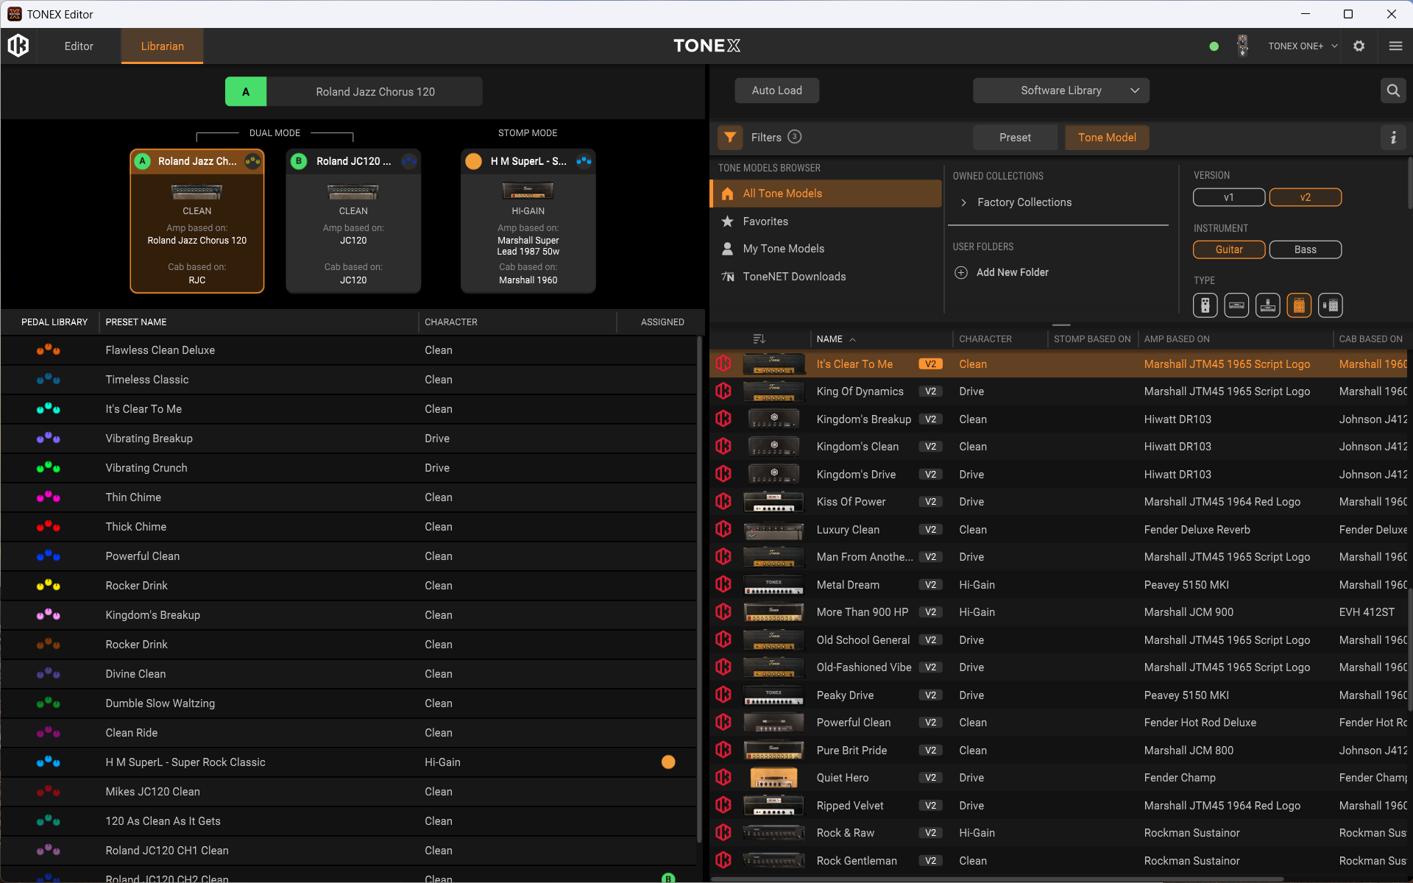Select the Kiss Of Power tone model
Viewport: 1413px width, 883px height.
pos(1058,502)
